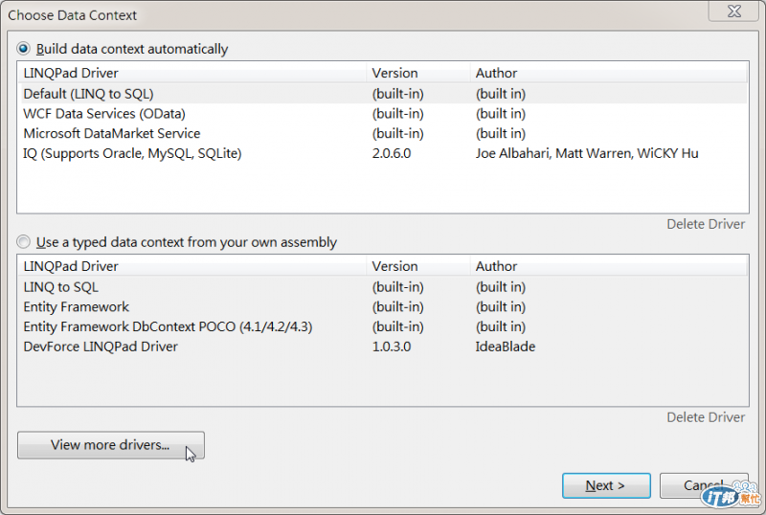Click Version column header in bottom list
The image size is (766, 515).
395,266
